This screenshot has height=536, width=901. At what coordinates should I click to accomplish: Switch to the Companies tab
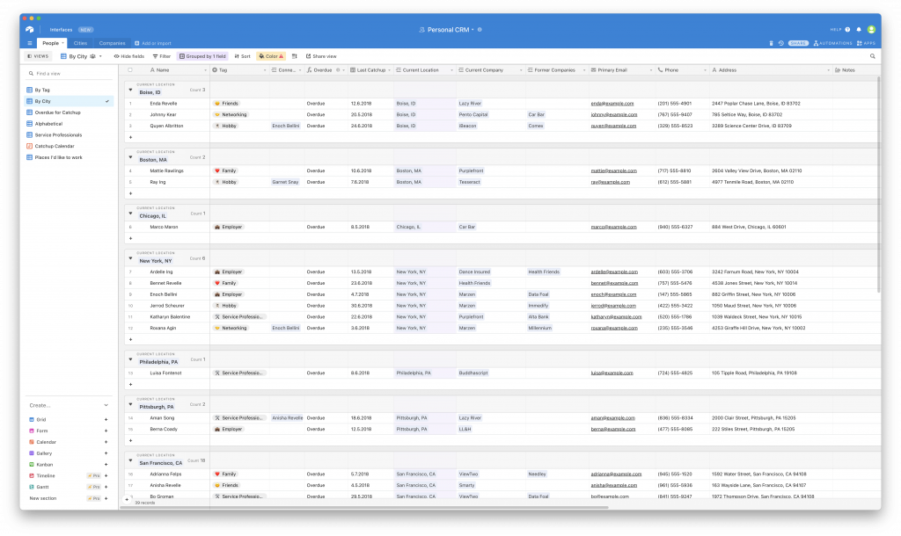click(x=112, y=43)
